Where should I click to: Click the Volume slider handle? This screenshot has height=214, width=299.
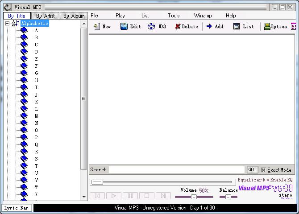tap(194, 197)
